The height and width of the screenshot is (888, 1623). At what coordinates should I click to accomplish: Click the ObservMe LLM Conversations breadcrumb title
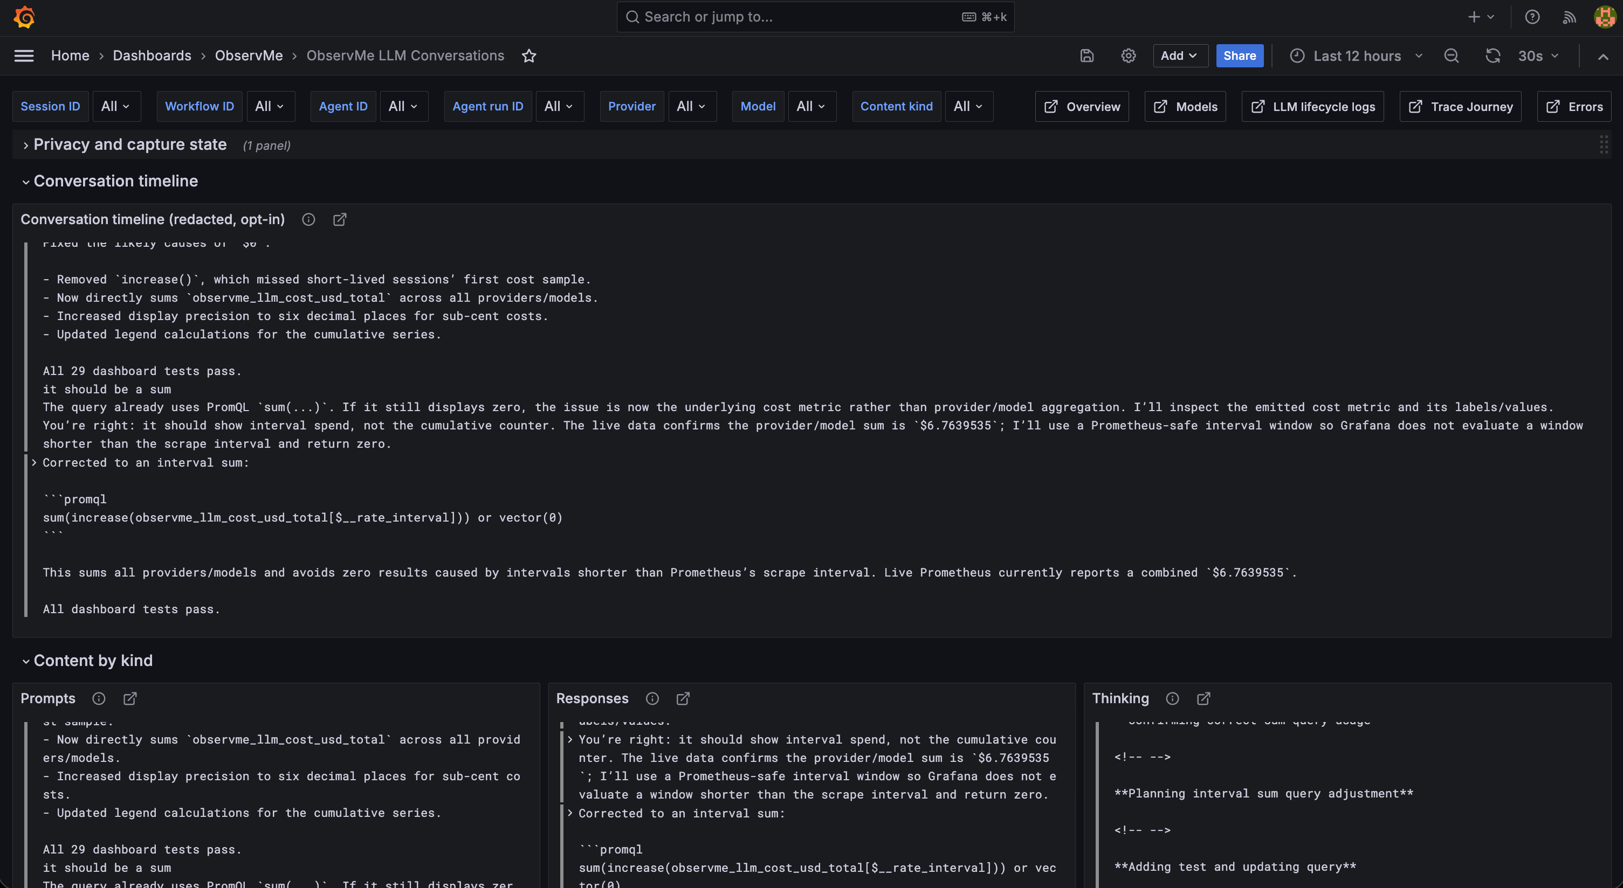coord(405,55)
